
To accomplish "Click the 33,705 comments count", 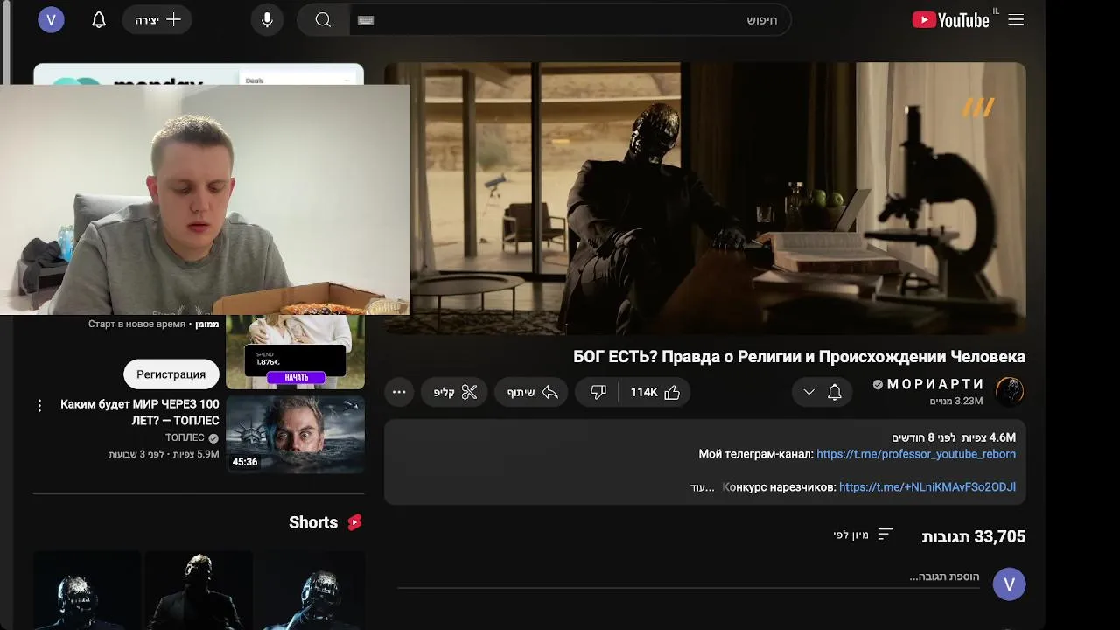I will (974, 536).
